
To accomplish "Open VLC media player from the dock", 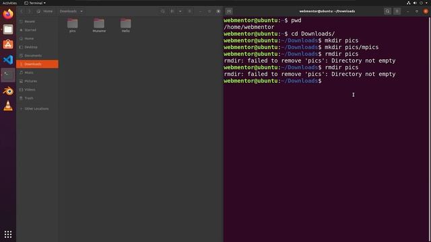I will click(x=8, y=106).
